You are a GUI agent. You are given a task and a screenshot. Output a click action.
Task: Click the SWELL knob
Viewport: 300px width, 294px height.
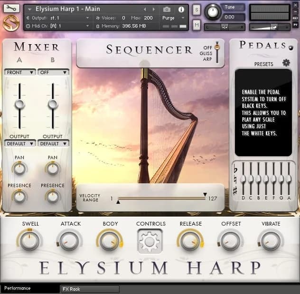click(x=29, y=241)
